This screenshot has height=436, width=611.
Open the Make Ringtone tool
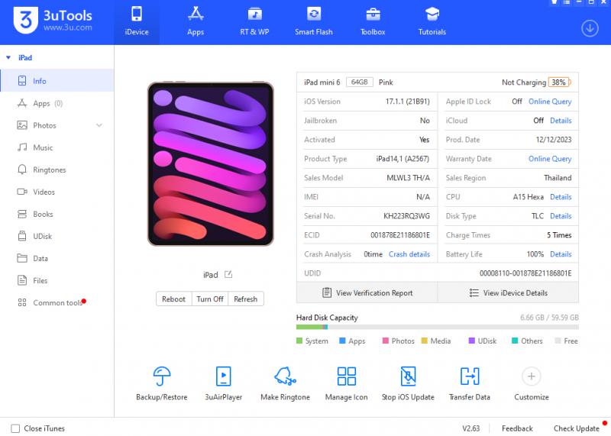coord(285,383)
